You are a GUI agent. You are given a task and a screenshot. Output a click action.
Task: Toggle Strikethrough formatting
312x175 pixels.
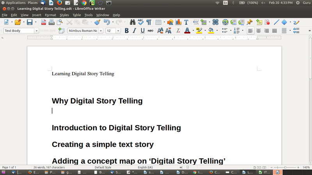coord(151,31)
